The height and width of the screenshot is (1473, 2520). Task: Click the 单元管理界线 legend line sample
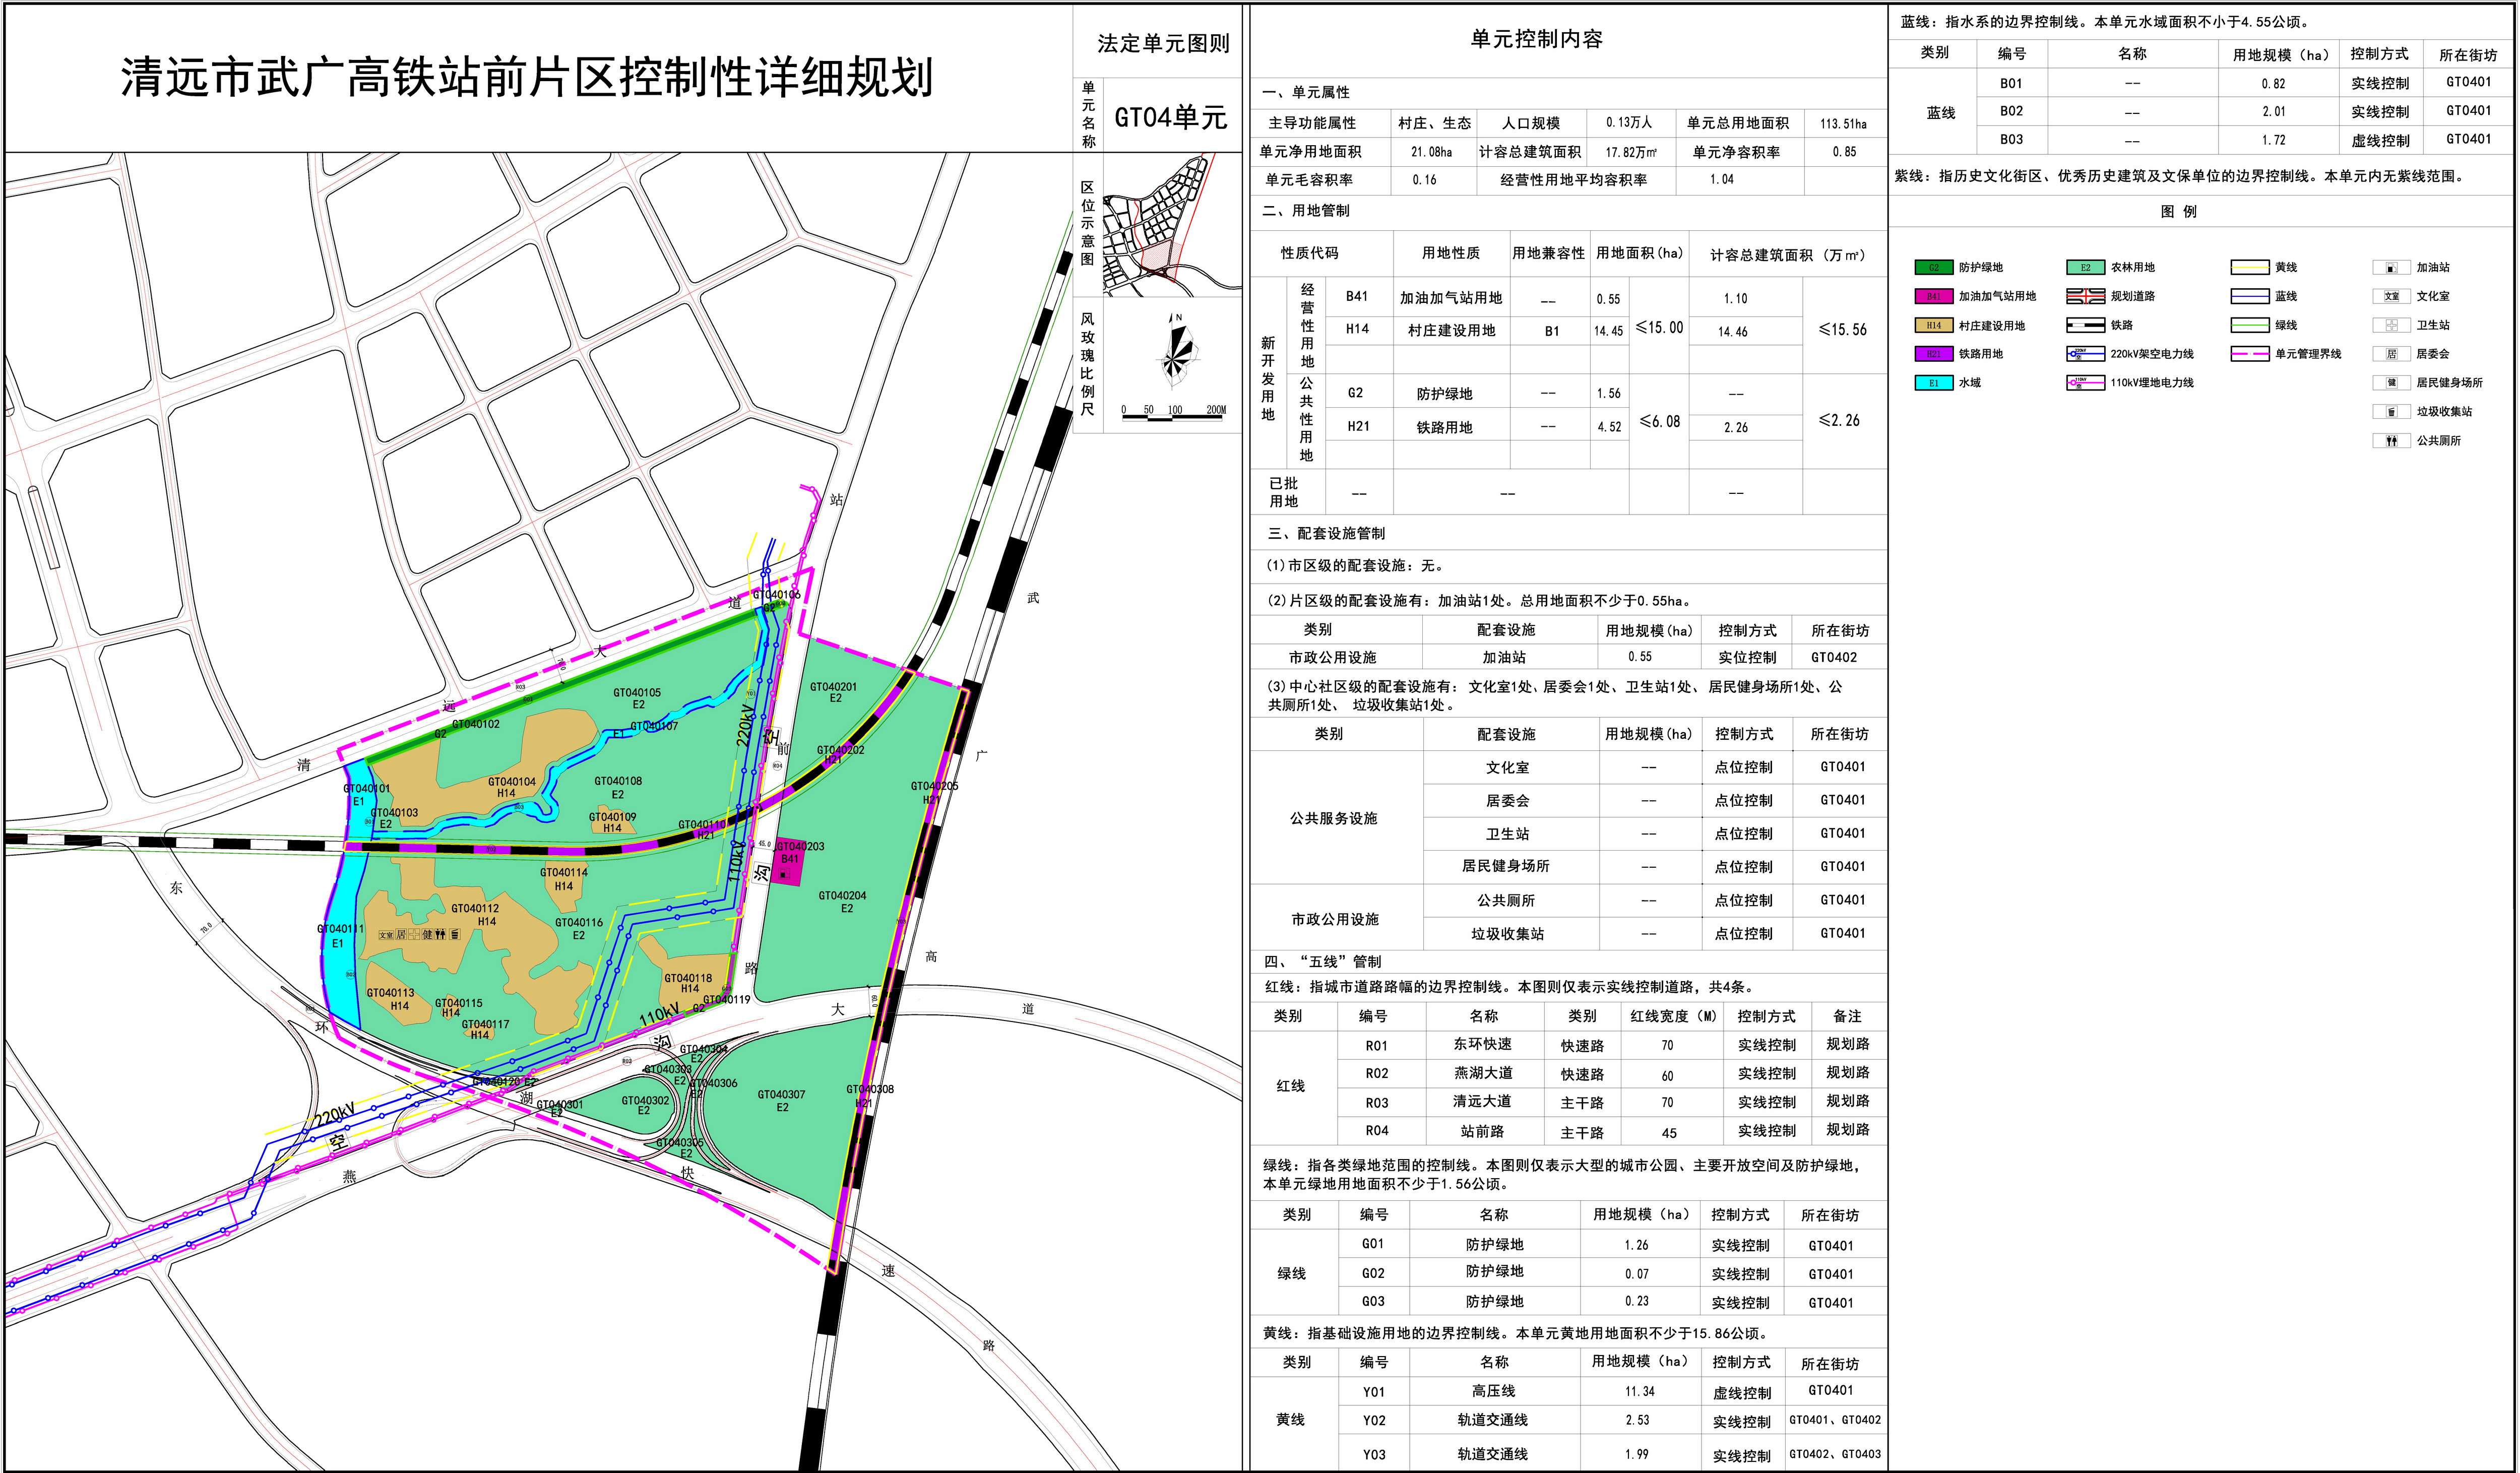(x=2249, y=354)
